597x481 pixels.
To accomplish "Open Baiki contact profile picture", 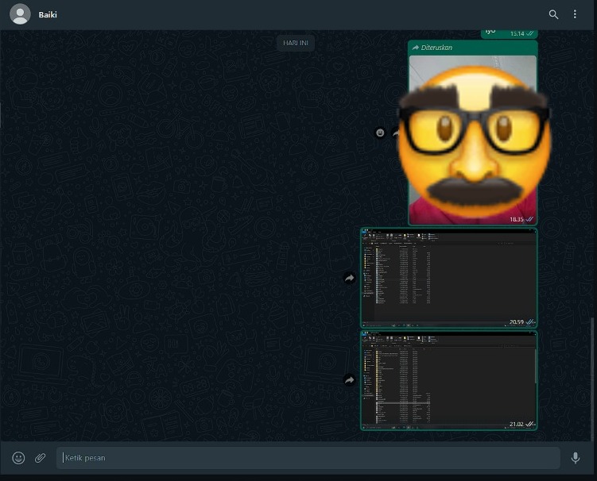I will [x=20, y=14].
